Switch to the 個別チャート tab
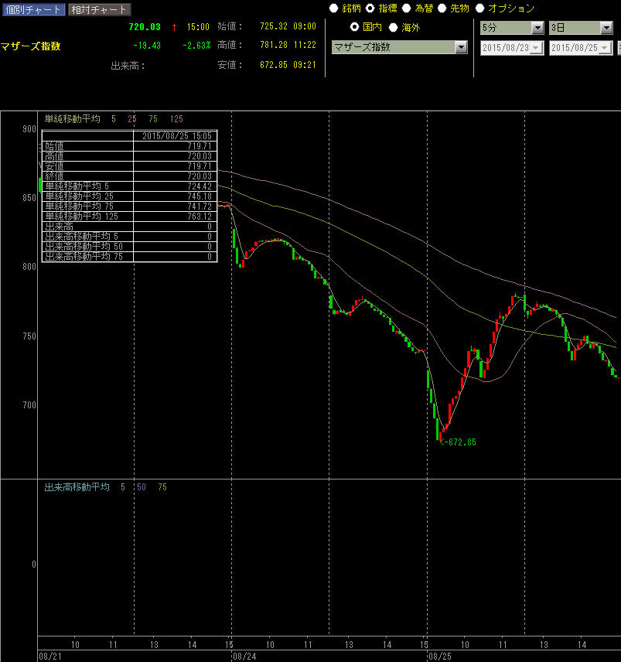The width and height of the screenshot is (621, 662). [x=32, y=10]
